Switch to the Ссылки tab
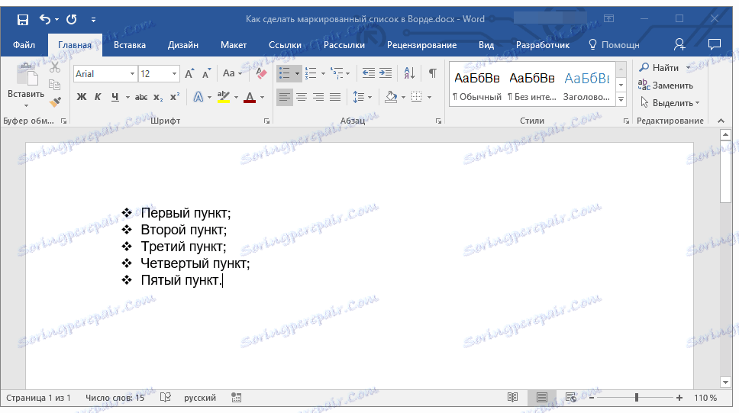Screen dimensions: 739x413 pyautogui.click(x=285, y=45)
